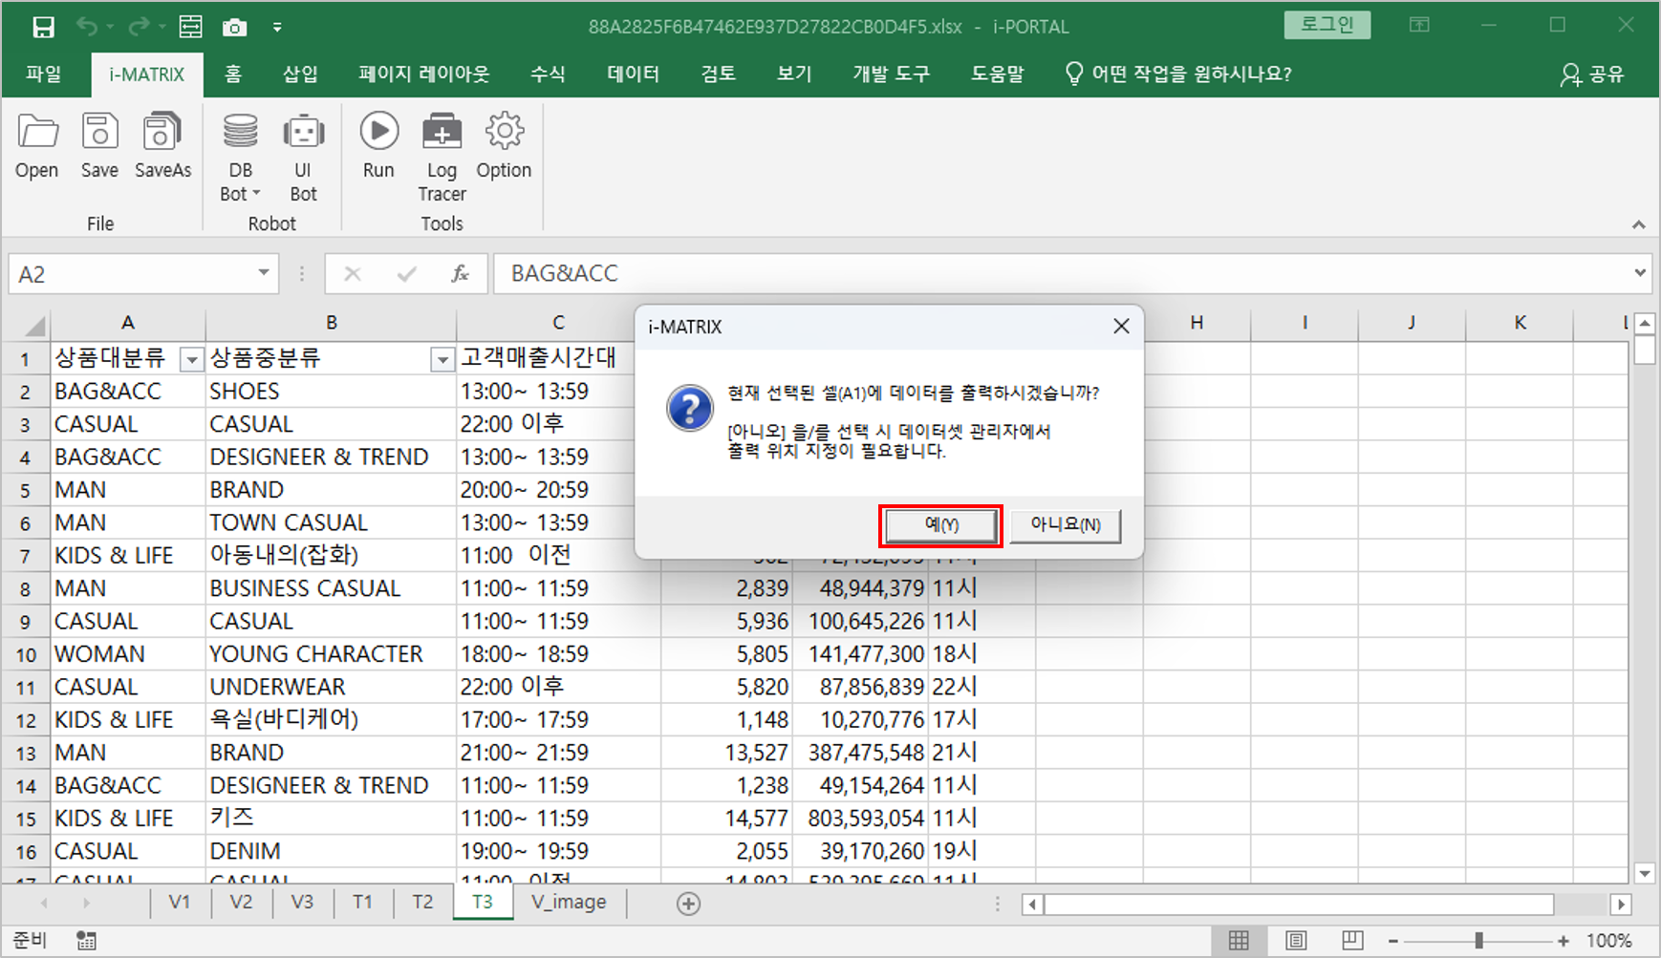The image size is (1661, 958).
Task: Switch to Page Break Preview view
Action: coord(1351,941)
